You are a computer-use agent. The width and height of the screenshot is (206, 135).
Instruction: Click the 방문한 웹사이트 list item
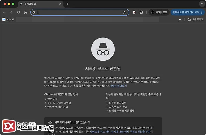pyautogui.click(x=118, y=103)
